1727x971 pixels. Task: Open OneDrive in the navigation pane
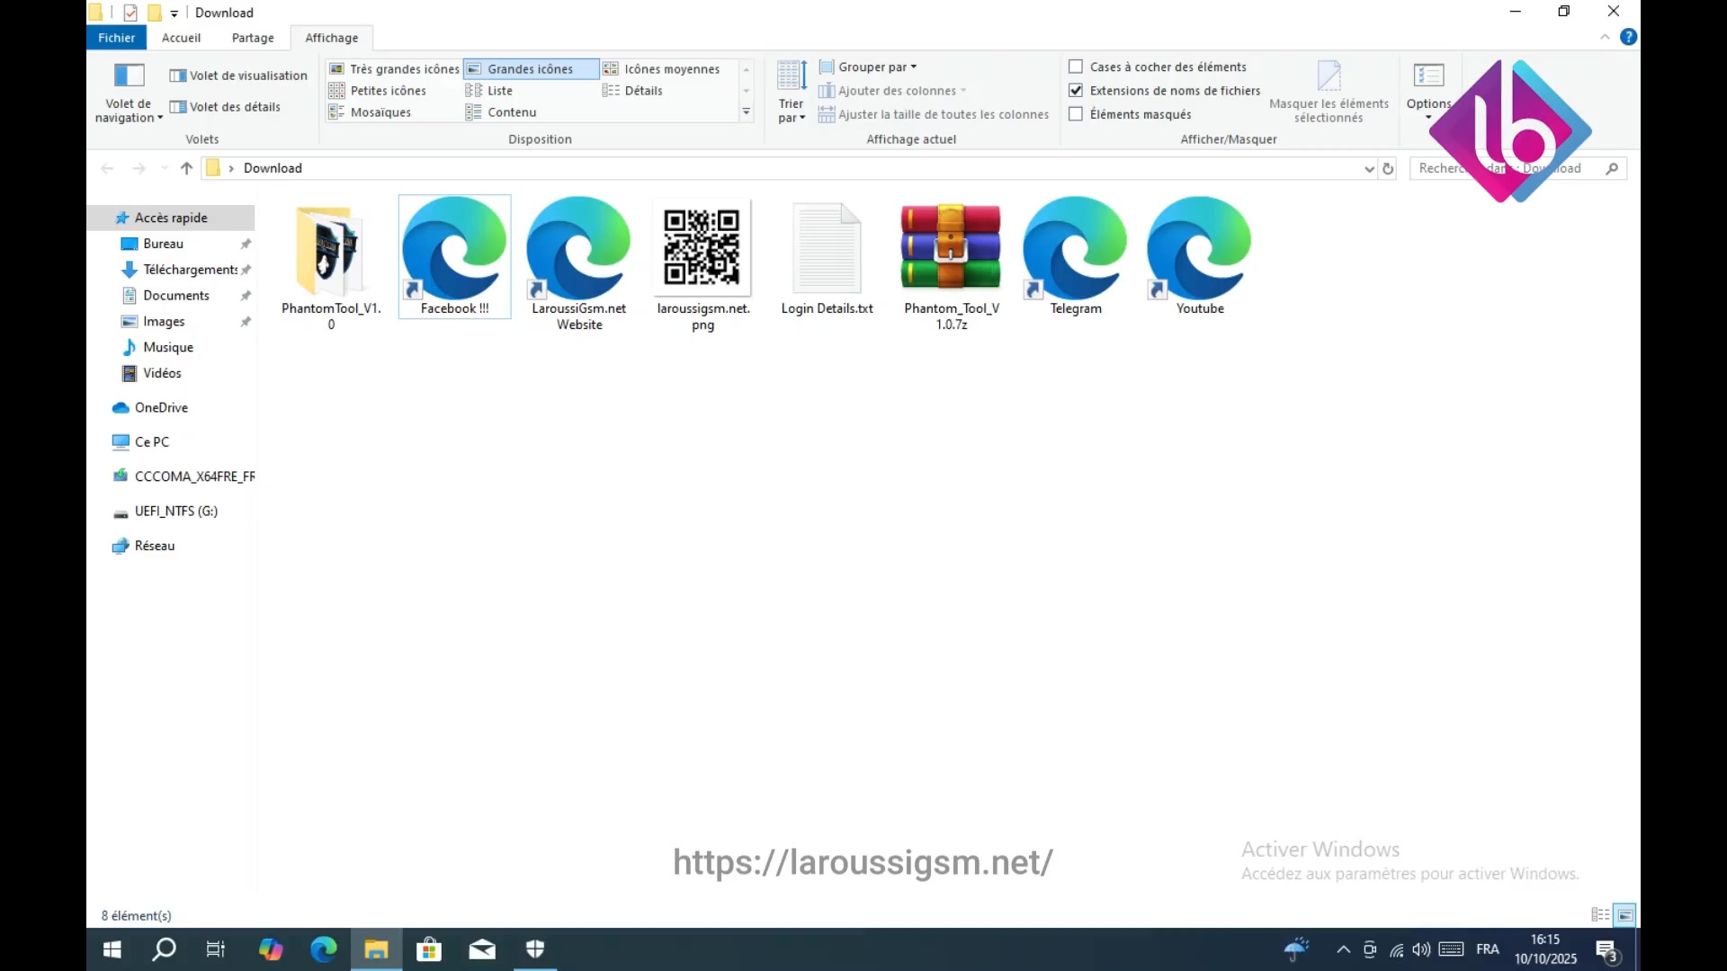pos(161,408)
